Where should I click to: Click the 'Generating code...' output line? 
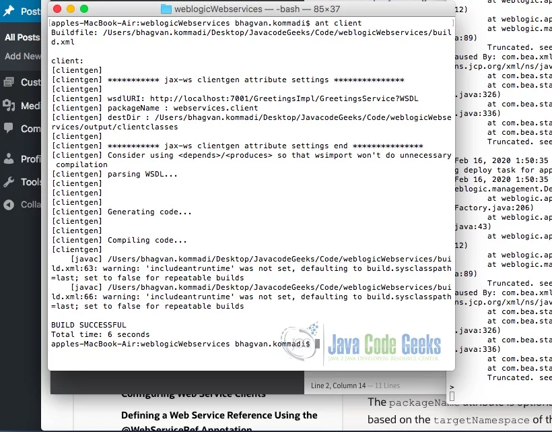point(149,212)
